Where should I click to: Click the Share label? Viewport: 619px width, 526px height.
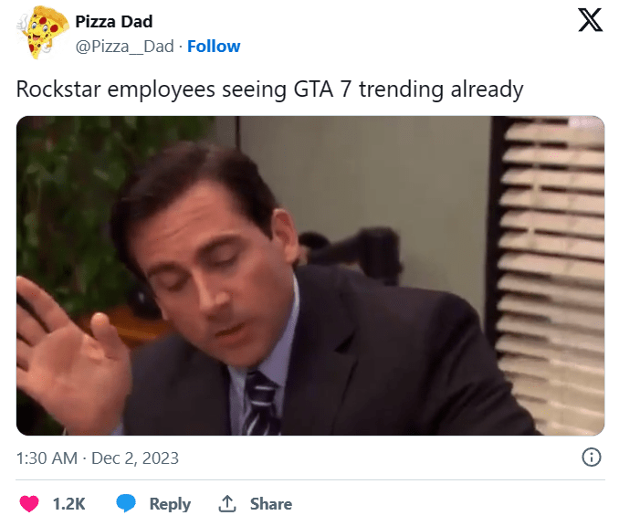coord(270,503)
